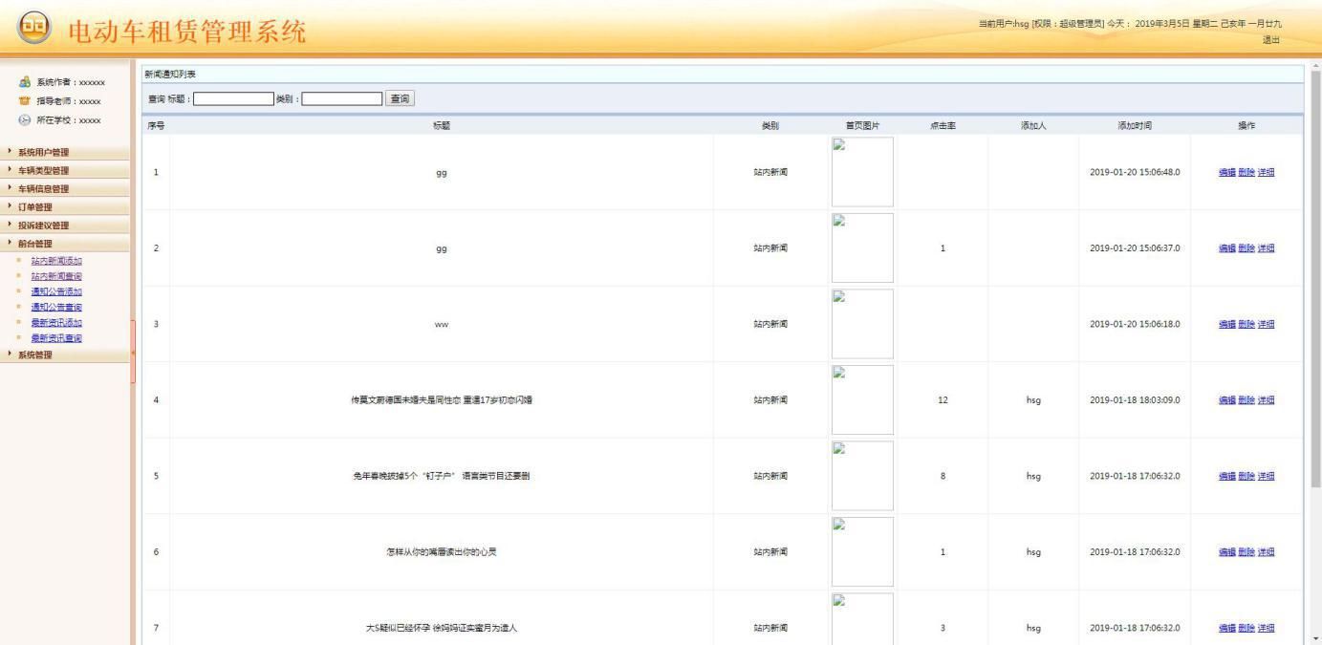Click the image thumbnail in row 4
The height and width of the screenshot is (645, 1322).
coord(862,399)
